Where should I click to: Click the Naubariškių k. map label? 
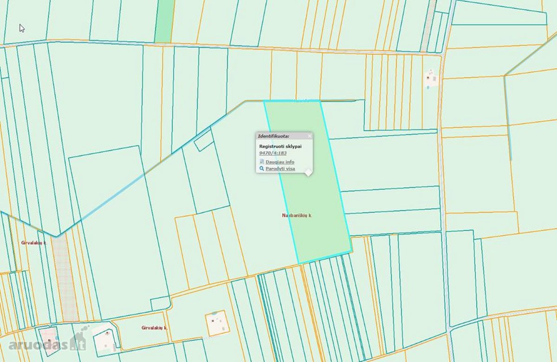tap(297, 216)
